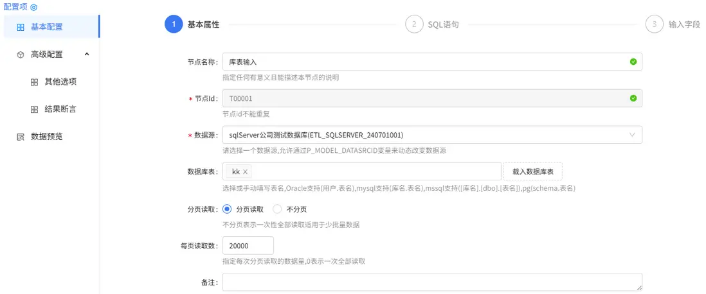
Task: Go to the 结果断言 menu item
Action: click(x=60, y=109)
